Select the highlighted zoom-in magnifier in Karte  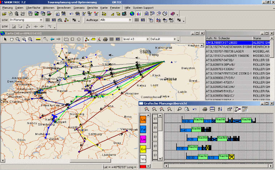point(24,39)
